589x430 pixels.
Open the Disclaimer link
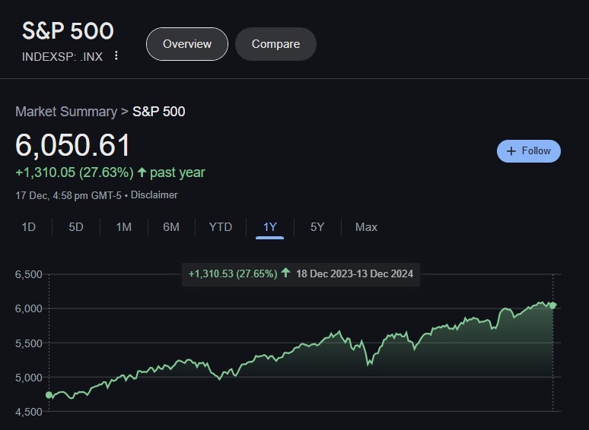coord(154,195)
